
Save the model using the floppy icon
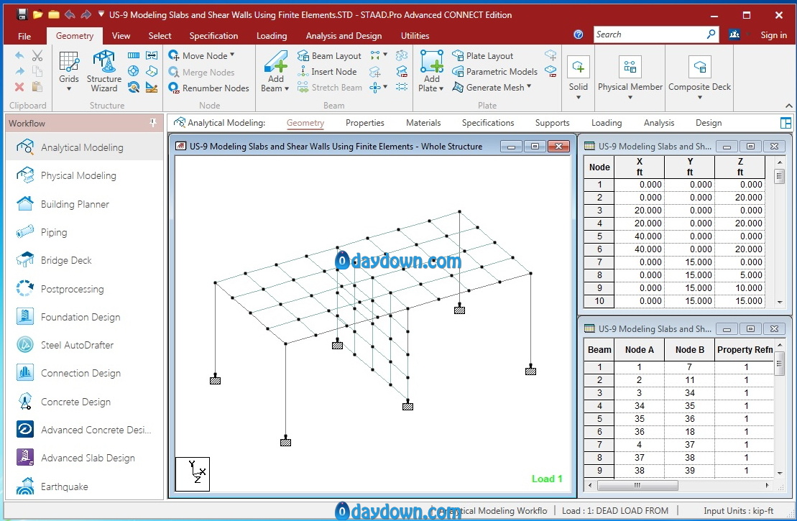pyautogui.click(x=22, y=14)
